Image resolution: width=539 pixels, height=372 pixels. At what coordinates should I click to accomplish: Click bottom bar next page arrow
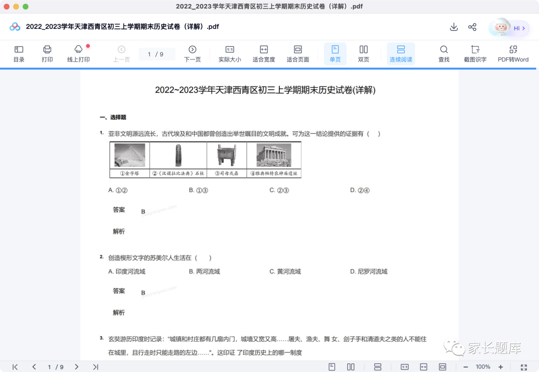coord(77,367)
